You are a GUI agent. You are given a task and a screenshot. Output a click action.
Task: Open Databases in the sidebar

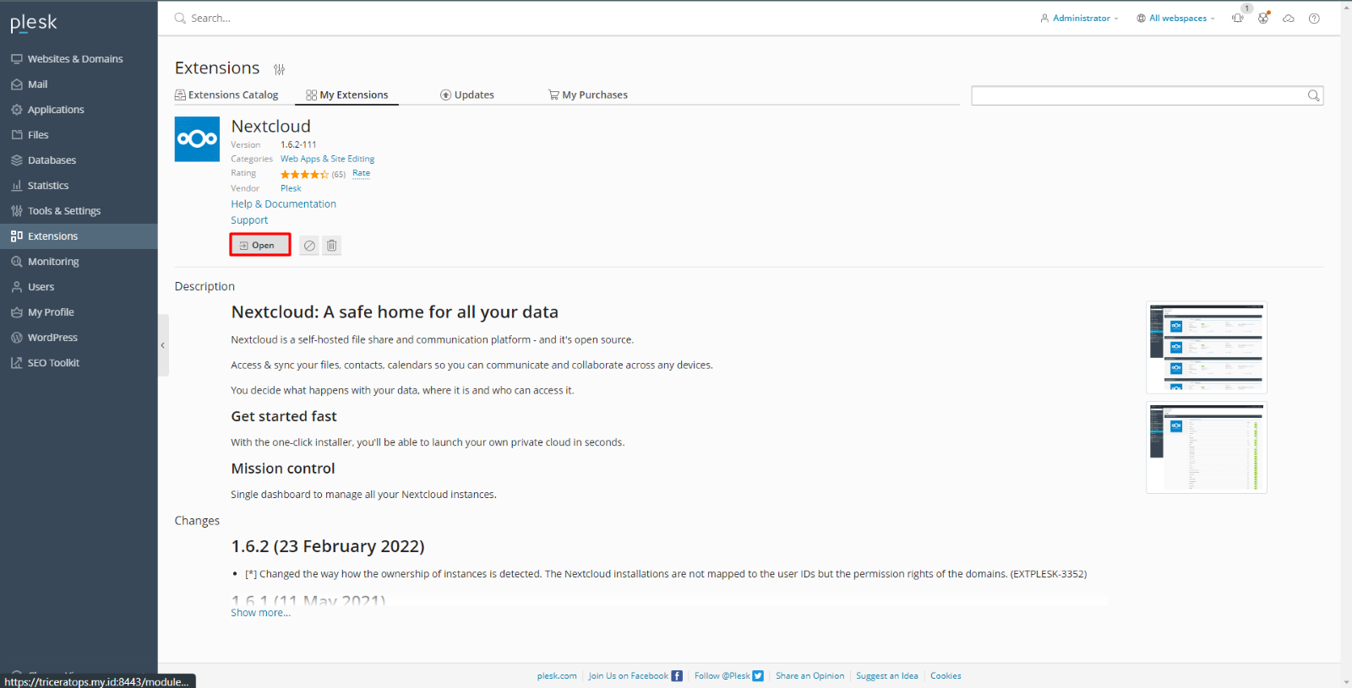pyautogui.click(x=79, y=160)
